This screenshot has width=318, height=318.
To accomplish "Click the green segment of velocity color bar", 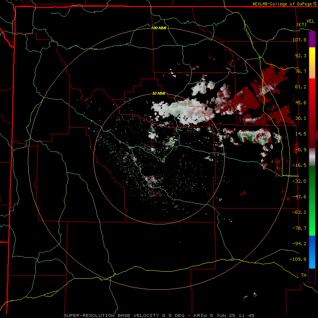I will (x=312, y=201).
